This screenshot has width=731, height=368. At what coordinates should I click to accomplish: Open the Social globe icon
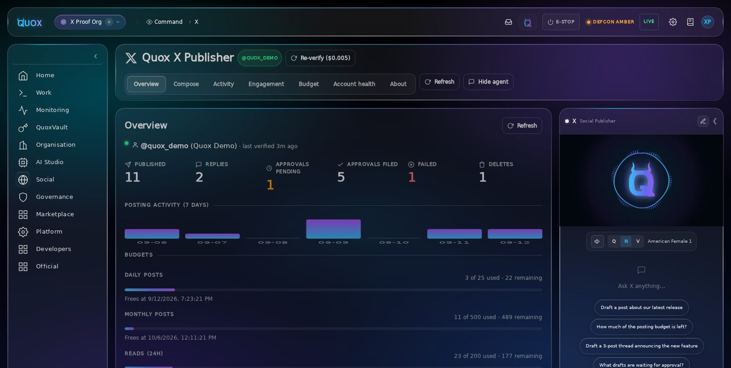(23, 180)
